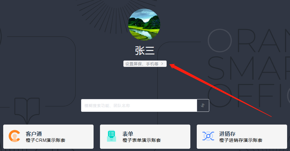Click the swap arrows icon beside search box
The width and height of the screenshot is (290, 151).
click(x=203, y=105)
